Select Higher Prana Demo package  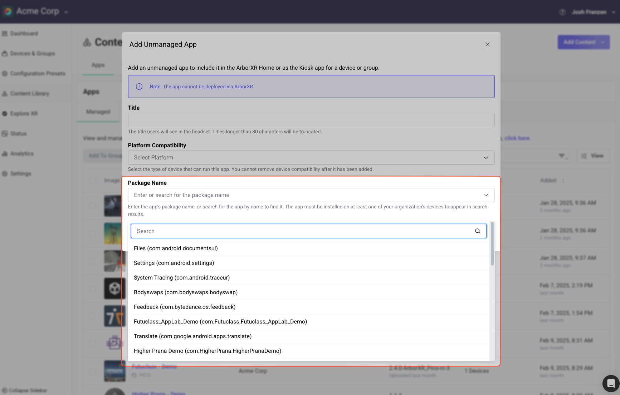click(308, 351)
